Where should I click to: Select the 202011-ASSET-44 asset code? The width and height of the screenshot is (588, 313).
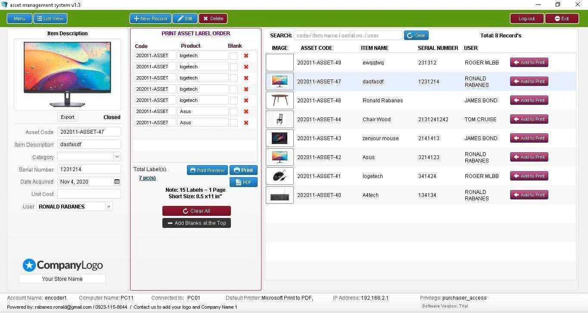319,120
